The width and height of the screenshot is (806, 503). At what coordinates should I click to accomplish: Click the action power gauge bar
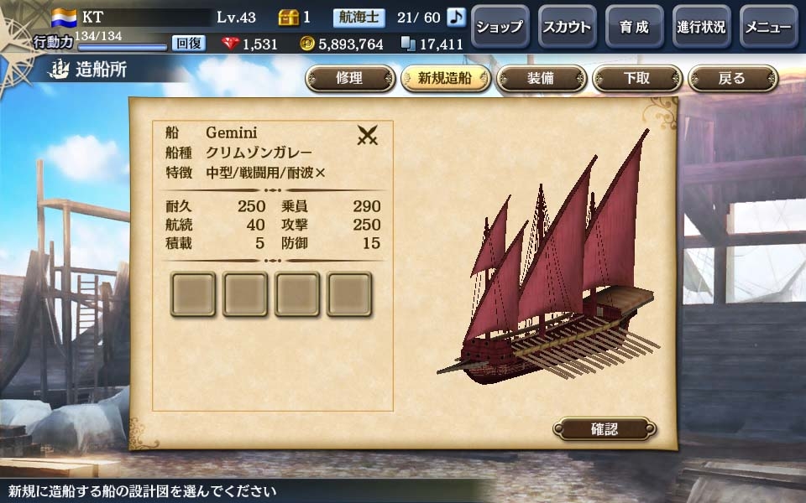(123, 47)
